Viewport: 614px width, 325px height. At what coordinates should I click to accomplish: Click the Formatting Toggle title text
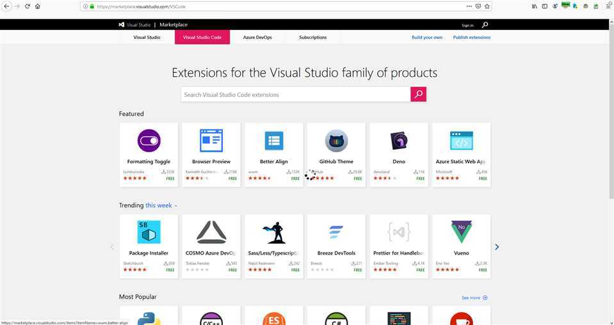[x=149, y=161]
